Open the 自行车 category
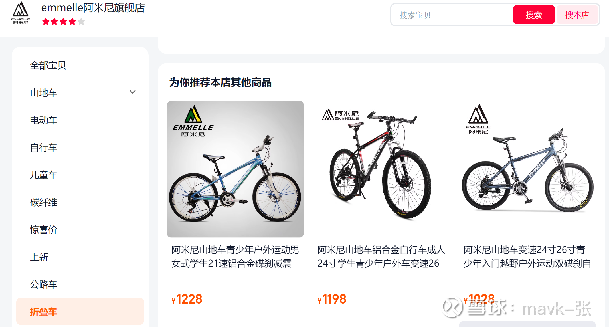This screenshot has height=327, width=609. (44, 148)
